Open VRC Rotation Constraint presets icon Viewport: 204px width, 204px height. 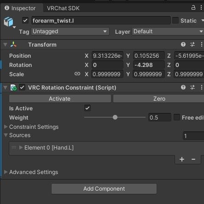click(x=192, y=88)
